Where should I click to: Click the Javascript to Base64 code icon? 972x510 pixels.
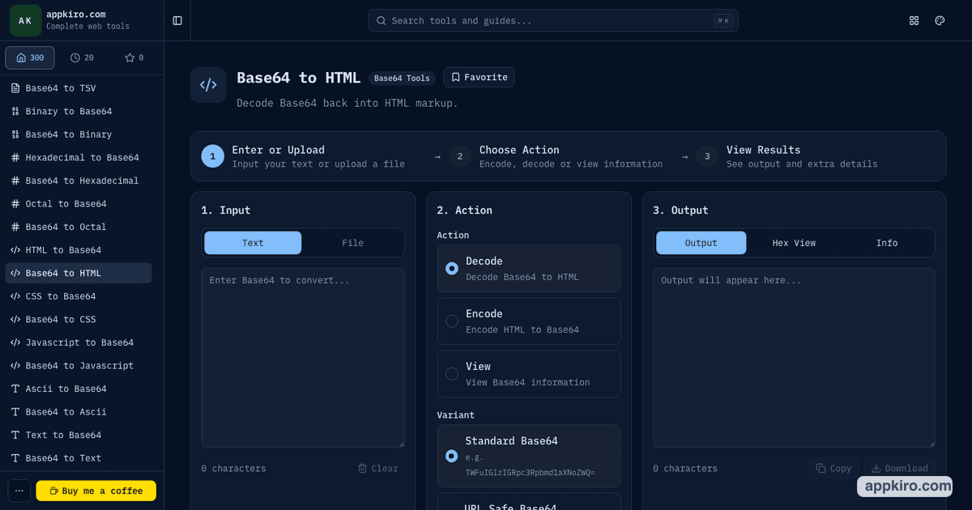tap(15, 342)
